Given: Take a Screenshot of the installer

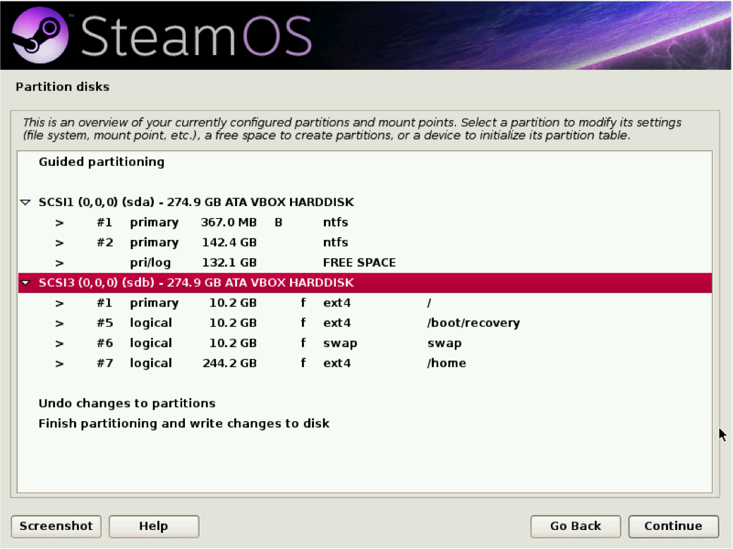Looking at the screenshot, I should (56, 526).
